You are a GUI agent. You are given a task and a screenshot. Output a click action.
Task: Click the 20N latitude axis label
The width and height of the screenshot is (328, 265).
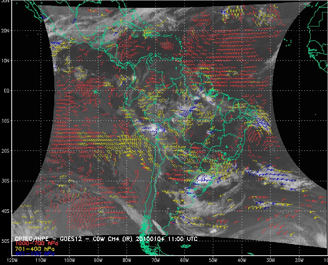(5, 31)
